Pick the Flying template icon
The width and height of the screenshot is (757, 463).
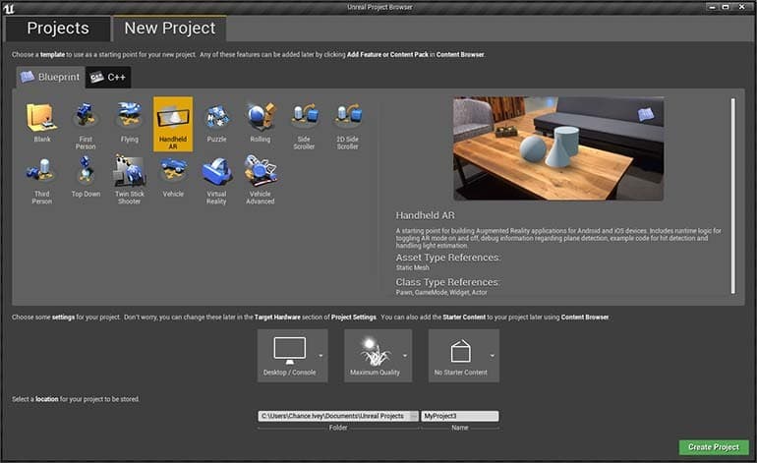coord(129,123)
